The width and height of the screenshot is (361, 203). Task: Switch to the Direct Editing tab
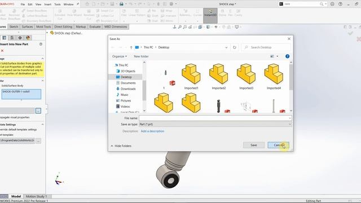[x=63, y=27]
